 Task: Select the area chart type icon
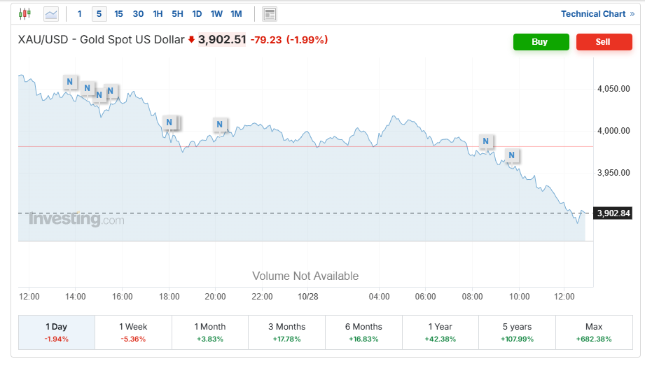(51, 14)
